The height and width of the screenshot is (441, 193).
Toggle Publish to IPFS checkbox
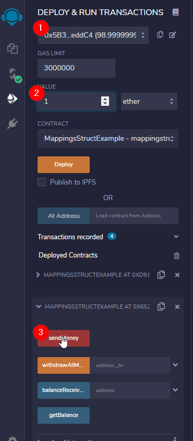[x=42, y=182]
